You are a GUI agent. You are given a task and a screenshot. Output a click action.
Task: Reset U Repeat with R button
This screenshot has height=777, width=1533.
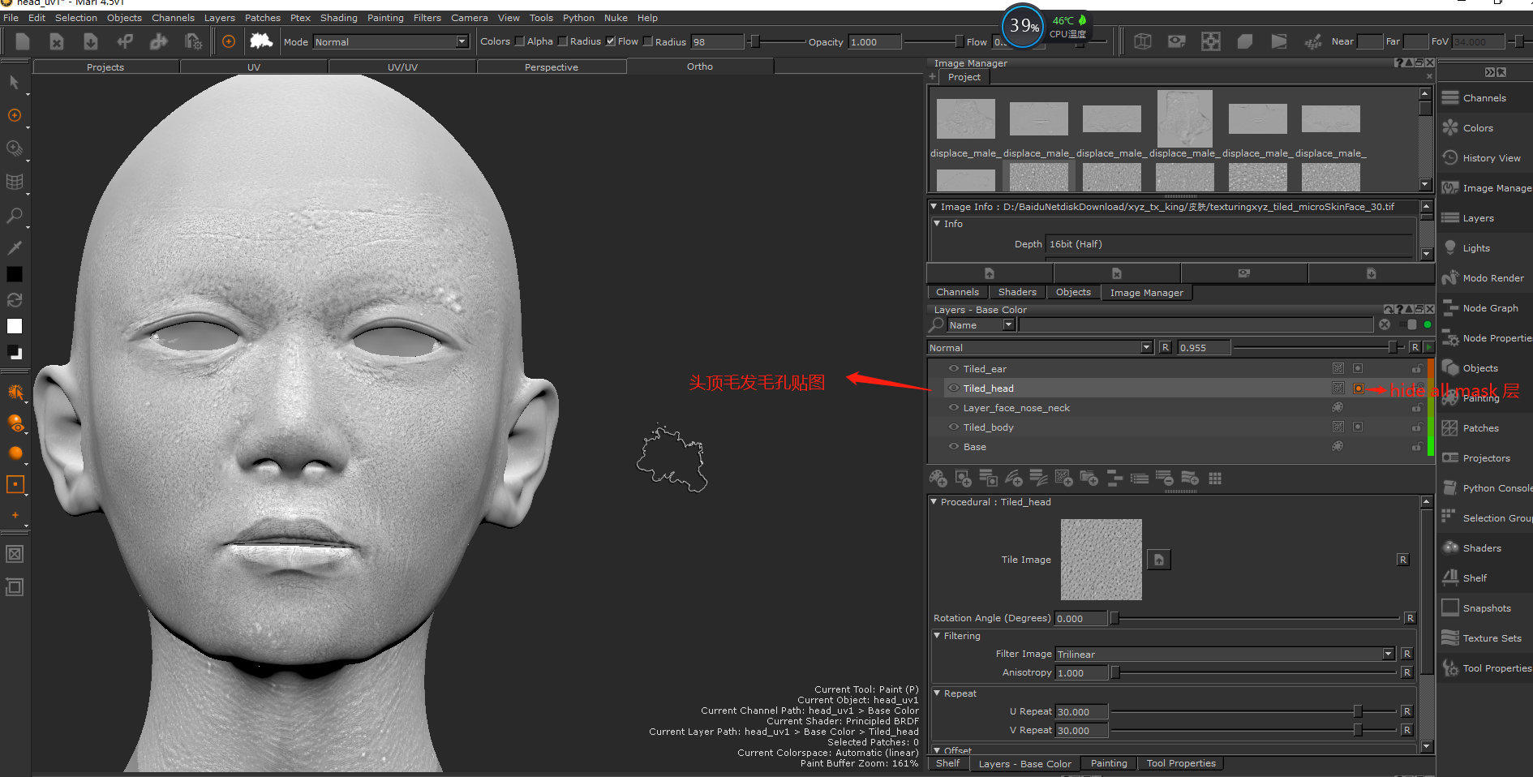click(x=1406, y=711)
